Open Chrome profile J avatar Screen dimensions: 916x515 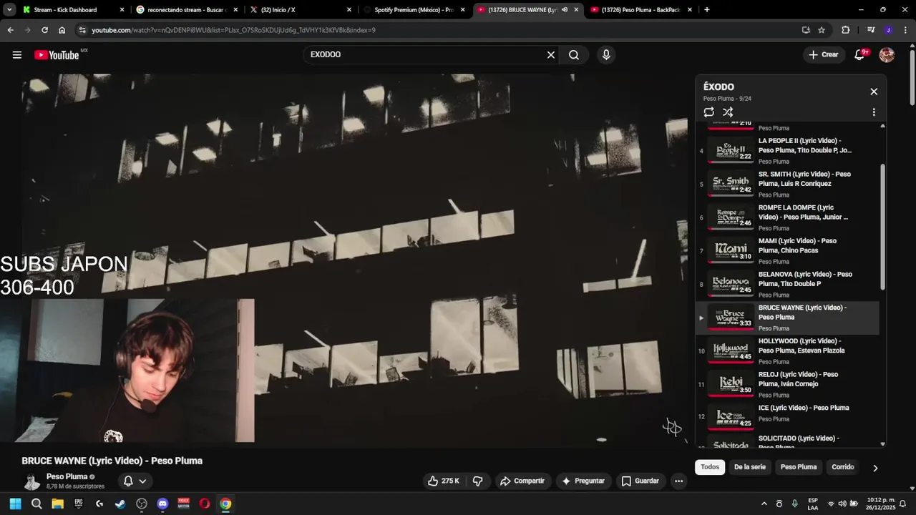pyautogui.click(x=888, y=30)
